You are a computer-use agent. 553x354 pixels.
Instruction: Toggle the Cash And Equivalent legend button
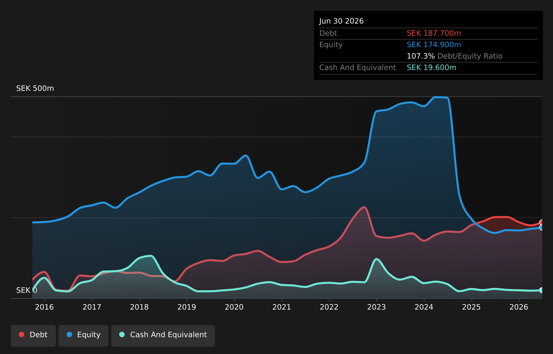coord(163,335)
